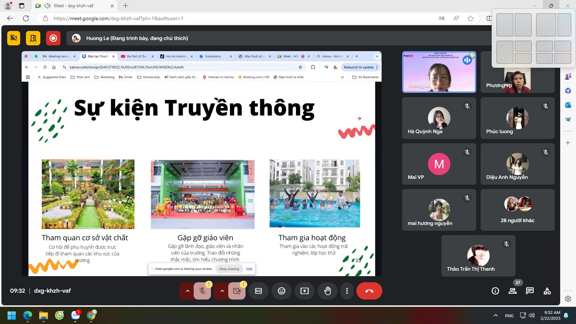
Task: Toggle the camera off button
Action: 237,291
